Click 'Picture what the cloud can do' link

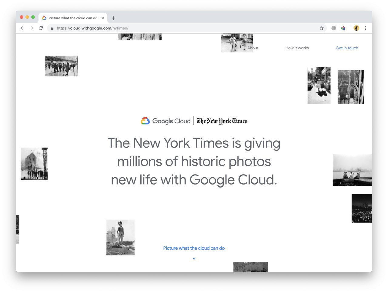[x=194, y=248]
